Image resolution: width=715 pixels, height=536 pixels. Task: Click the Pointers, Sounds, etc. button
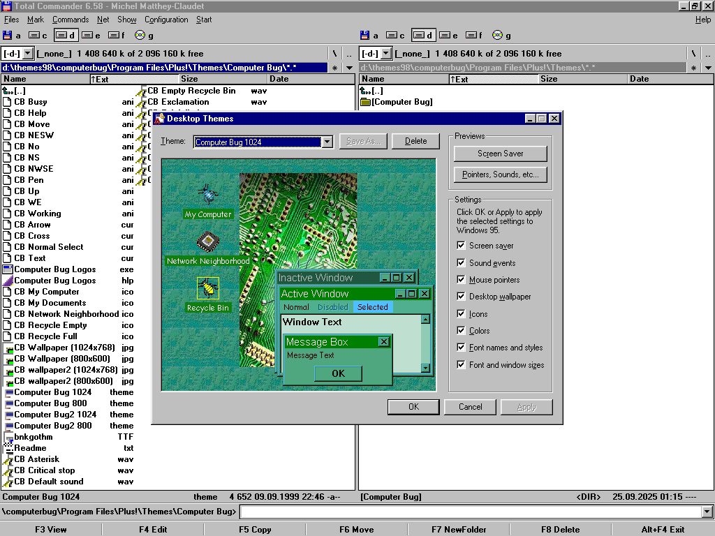[x=500, y=174]
